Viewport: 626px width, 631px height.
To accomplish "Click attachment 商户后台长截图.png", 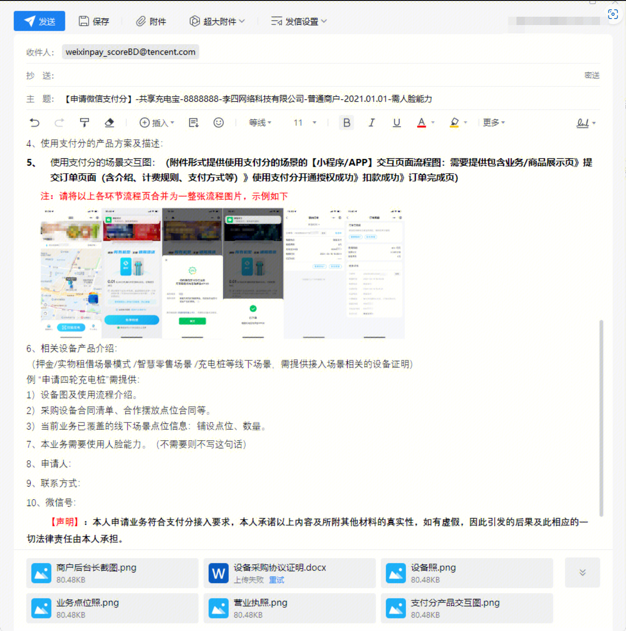I will point(112,573).
